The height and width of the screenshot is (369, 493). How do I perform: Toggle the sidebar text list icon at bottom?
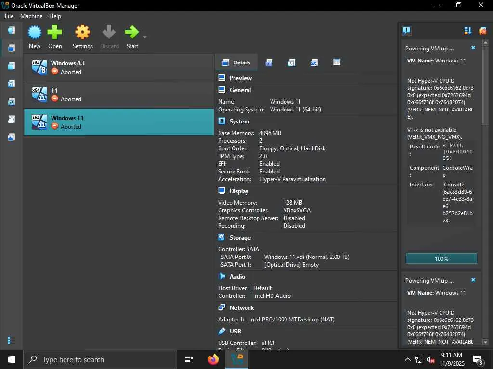[x=12, y=341]
